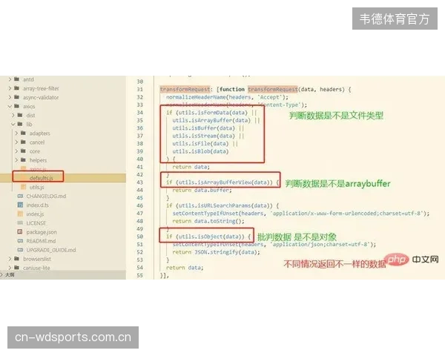Click the helpers folder icon

(x=23, y=160)
